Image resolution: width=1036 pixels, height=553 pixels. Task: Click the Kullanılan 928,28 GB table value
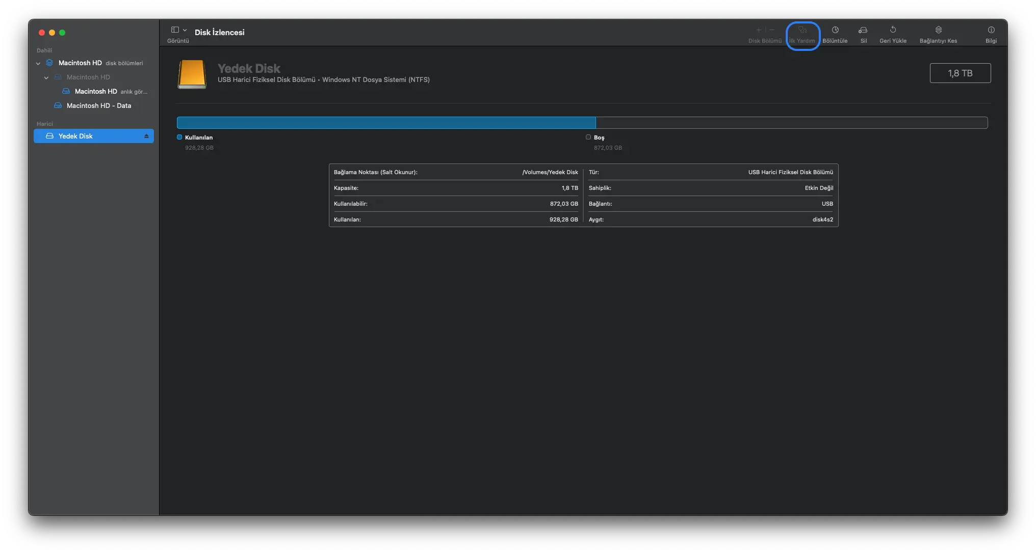564,220
